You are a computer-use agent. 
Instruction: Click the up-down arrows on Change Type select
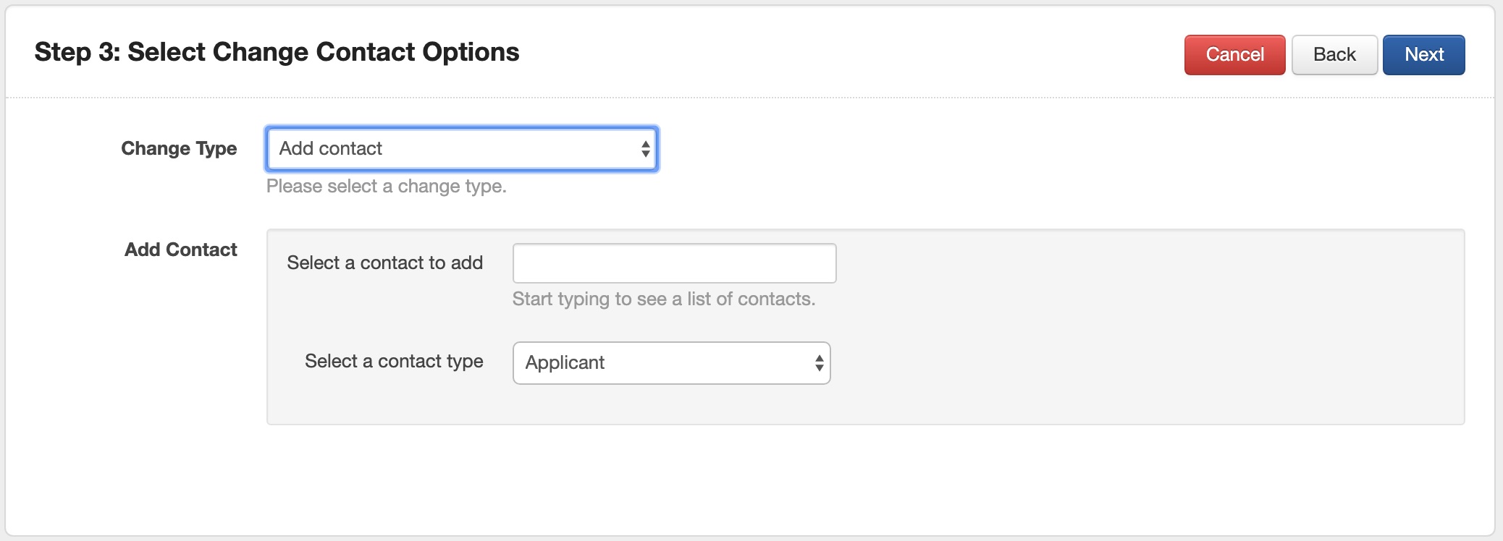click(645, 149)
